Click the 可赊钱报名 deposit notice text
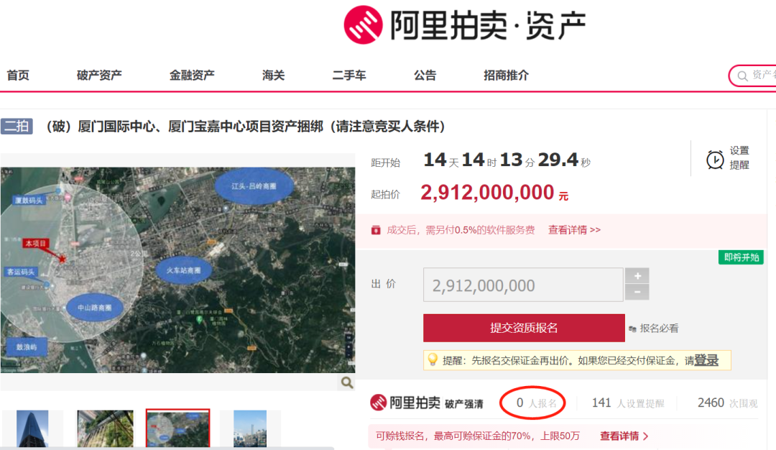776x450 pixels. point(478,436)
